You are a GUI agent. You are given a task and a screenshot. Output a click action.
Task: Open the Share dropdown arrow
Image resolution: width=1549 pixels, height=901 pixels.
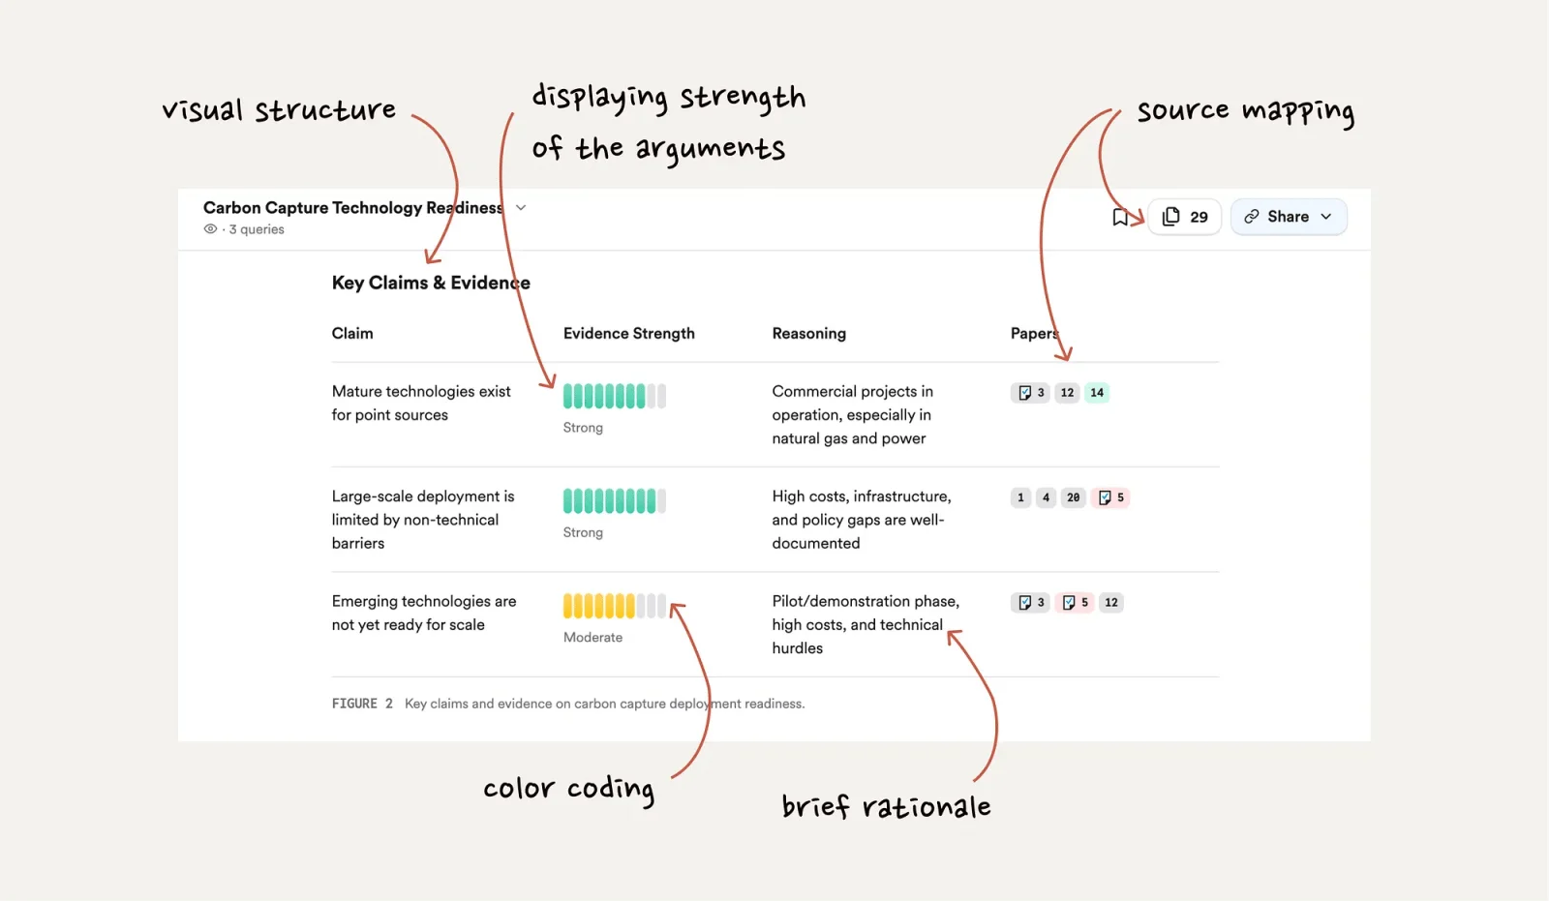pyautogui.click(x=1326, y=217)
